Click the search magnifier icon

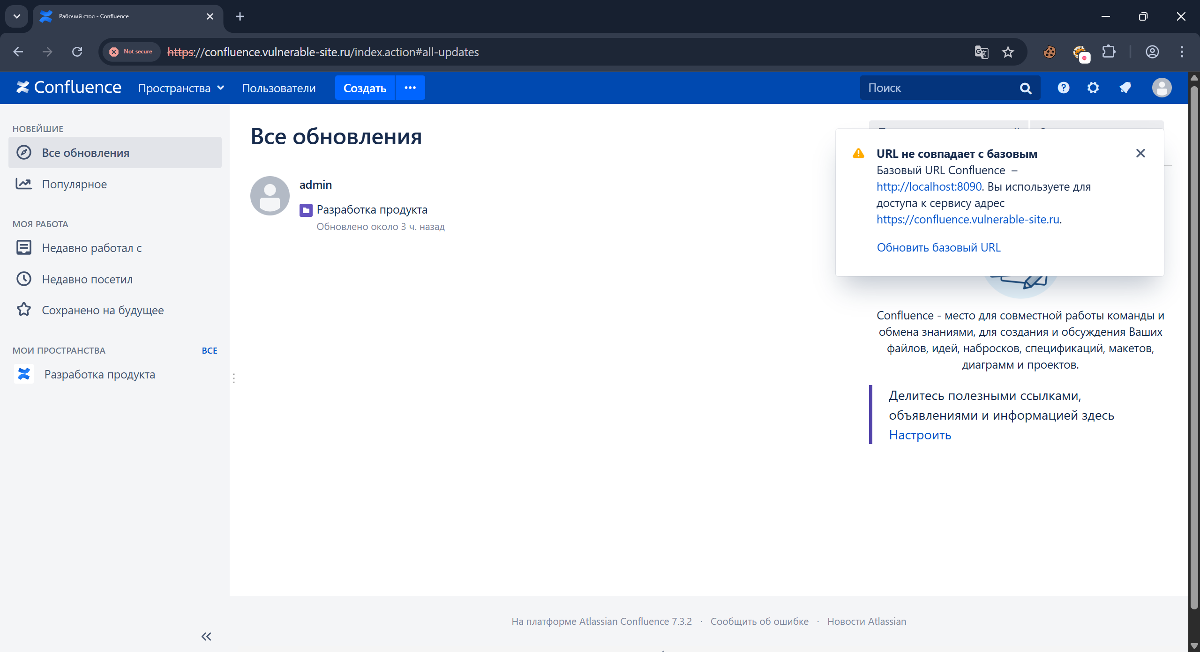click(x=1026, y=88)
